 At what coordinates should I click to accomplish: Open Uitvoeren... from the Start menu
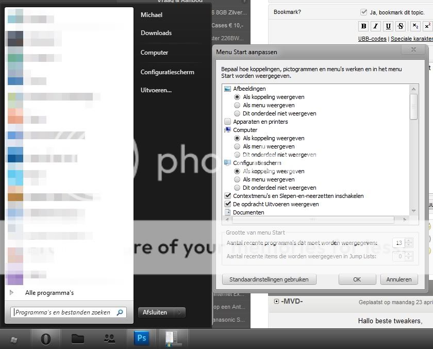pos(156,90)
